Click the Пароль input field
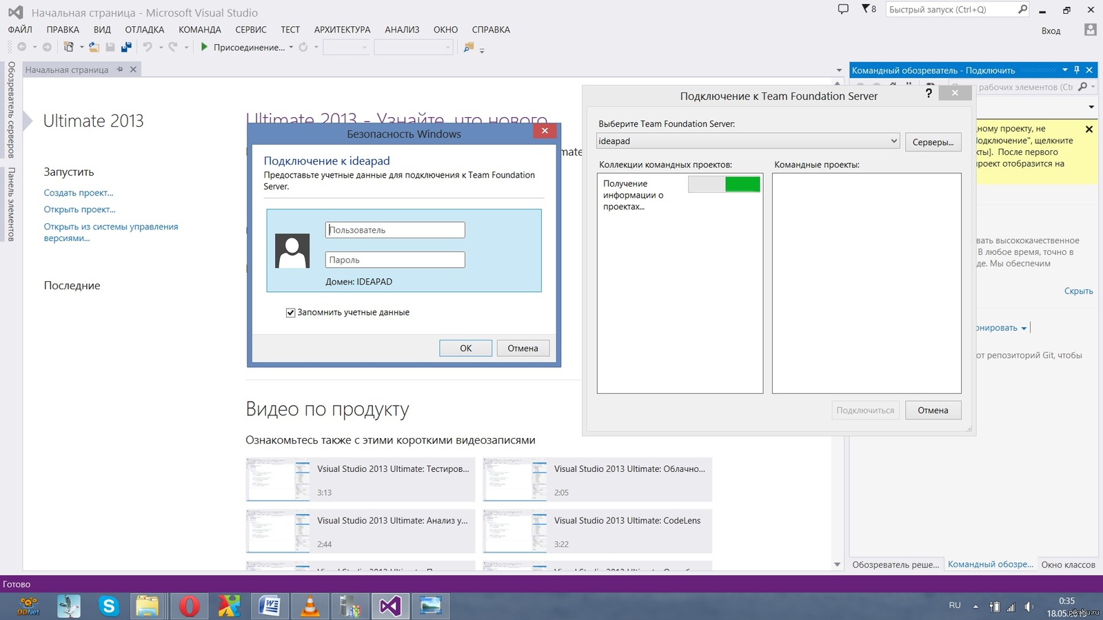 point(395,260)
